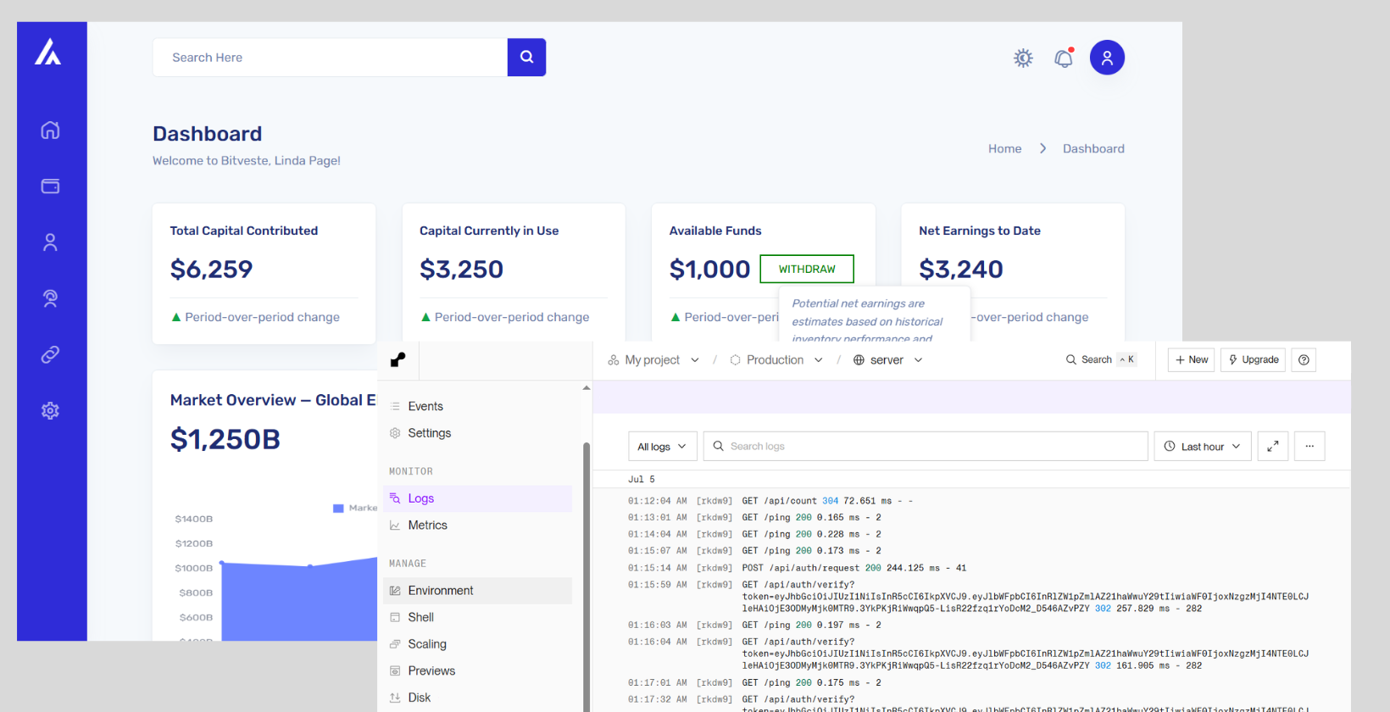Open the settings gear icon in sidebar
The height and width of the screenshot is (712, 1390).
pos(51,410)
